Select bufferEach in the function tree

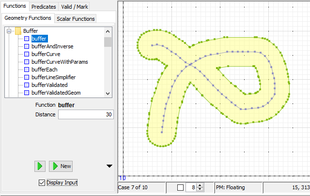point(45,70)
